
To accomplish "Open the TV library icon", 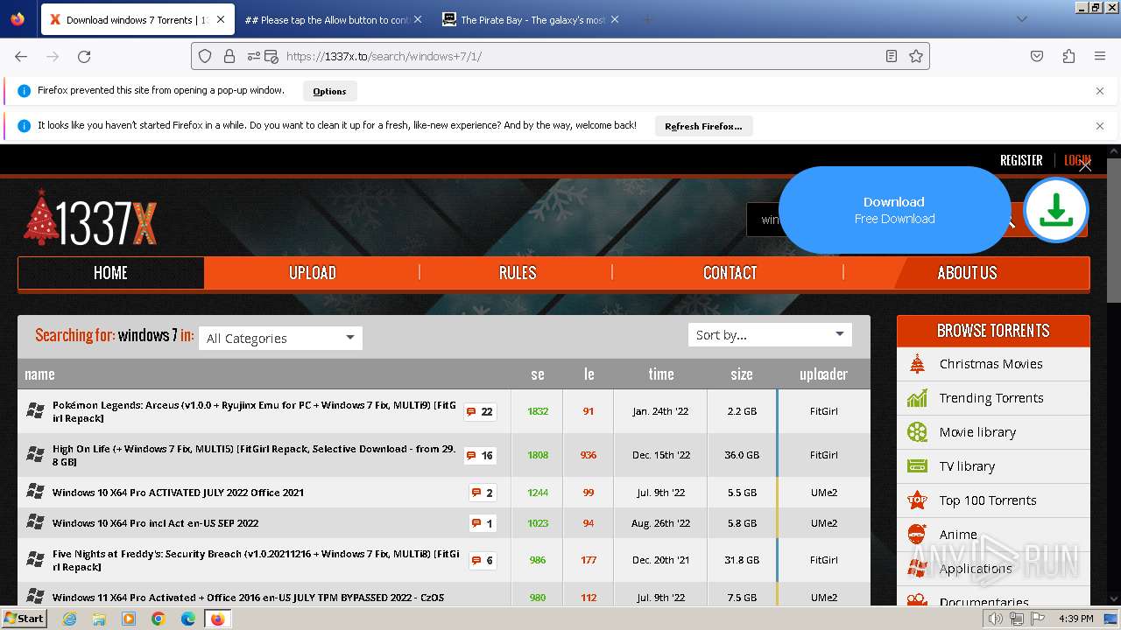I will point(917,466).
